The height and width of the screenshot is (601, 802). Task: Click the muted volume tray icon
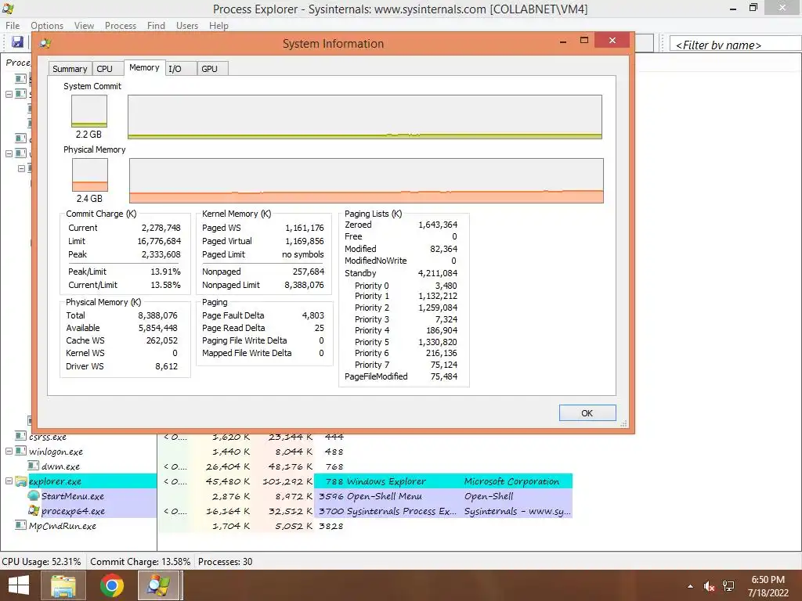pyautogui.click(x=709, y=586)
